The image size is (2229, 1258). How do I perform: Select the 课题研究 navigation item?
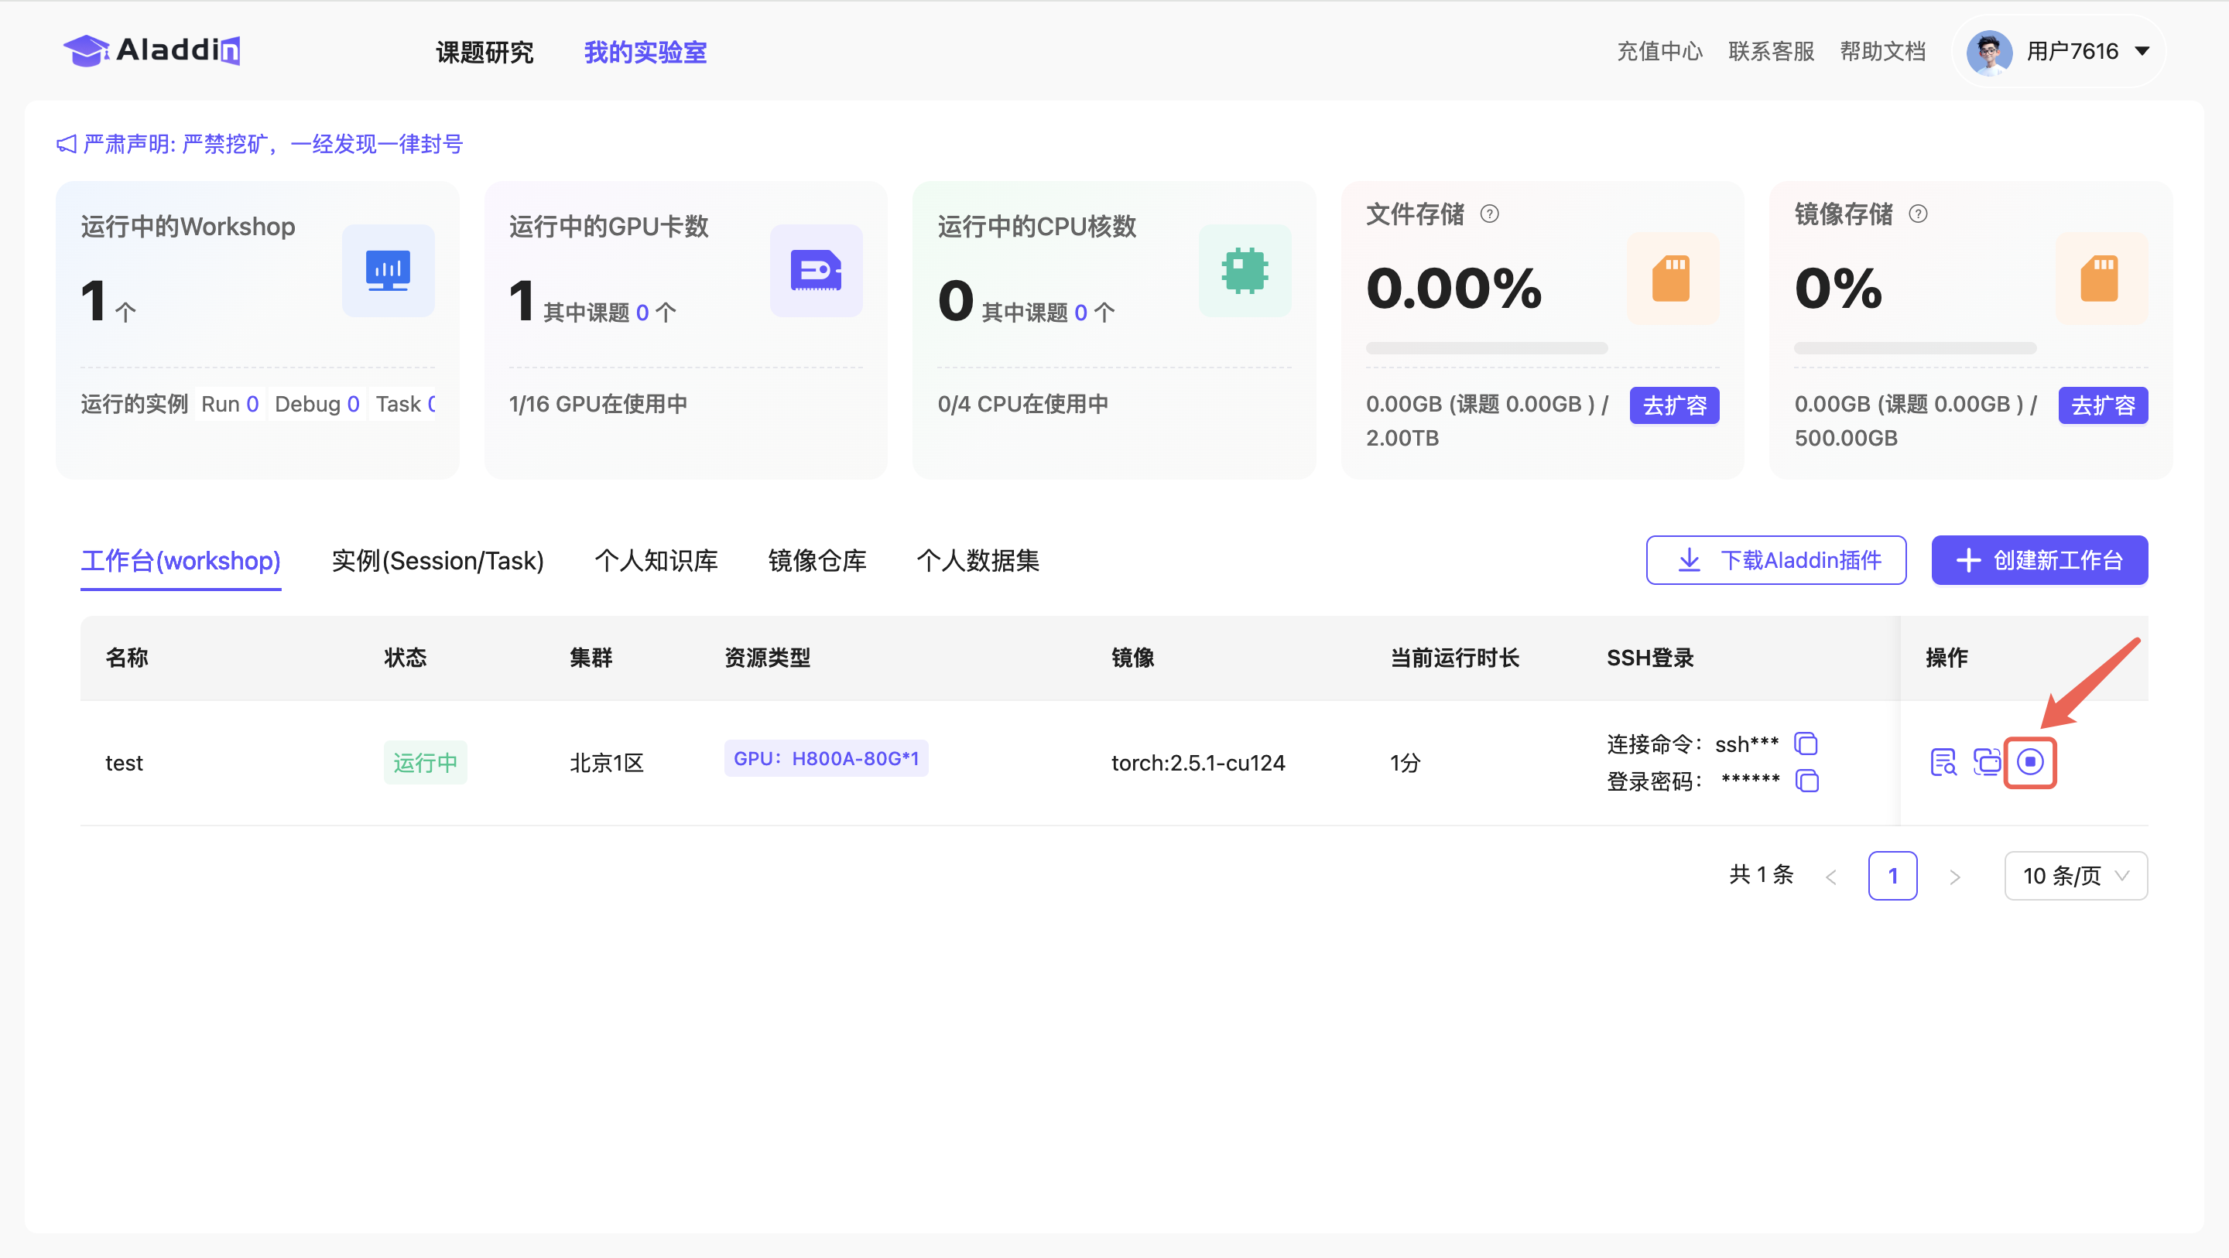[484, 52]
